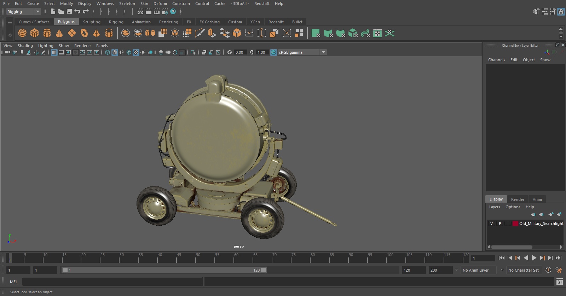This screenshot has height=296, width=566.
Task: Click the playback range slider bar
Action: [164, 270]
